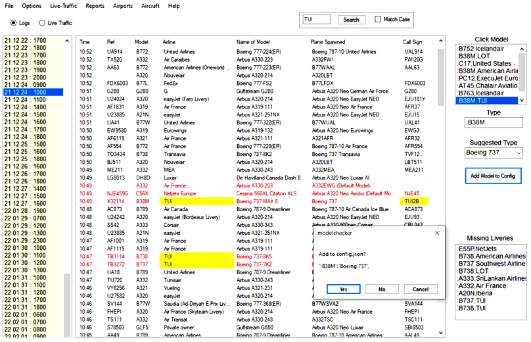Click the scroll down arrow of flight table

point(440,333)
